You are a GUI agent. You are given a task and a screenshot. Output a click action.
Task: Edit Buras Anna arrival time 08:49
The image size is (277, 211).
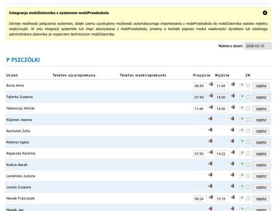[x=200, y=86]
